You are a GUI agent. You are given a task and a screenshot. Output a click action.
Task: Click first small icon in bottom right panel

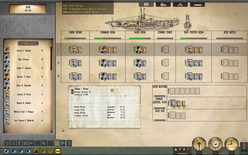click(176, 149)
